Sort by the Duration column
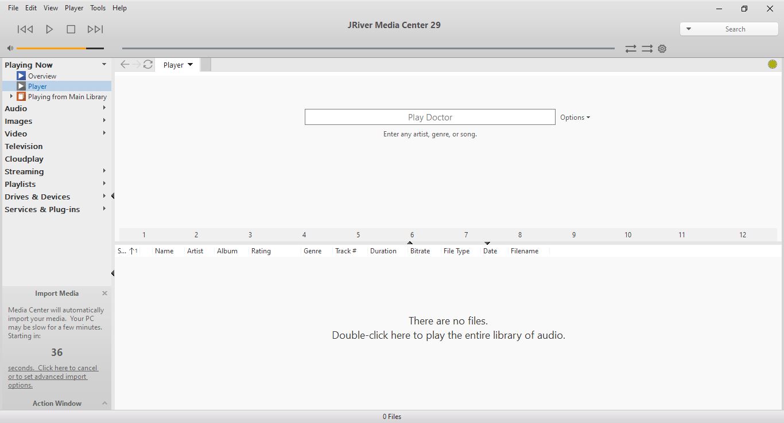 click(x=383, y=251)
